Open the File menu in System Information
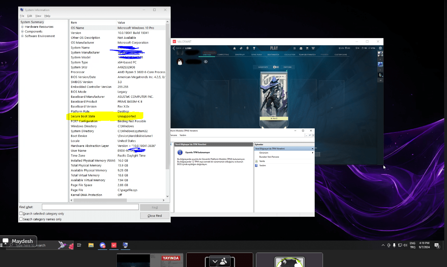The height and width of the screenshot is (267, 447). point(22,16)
